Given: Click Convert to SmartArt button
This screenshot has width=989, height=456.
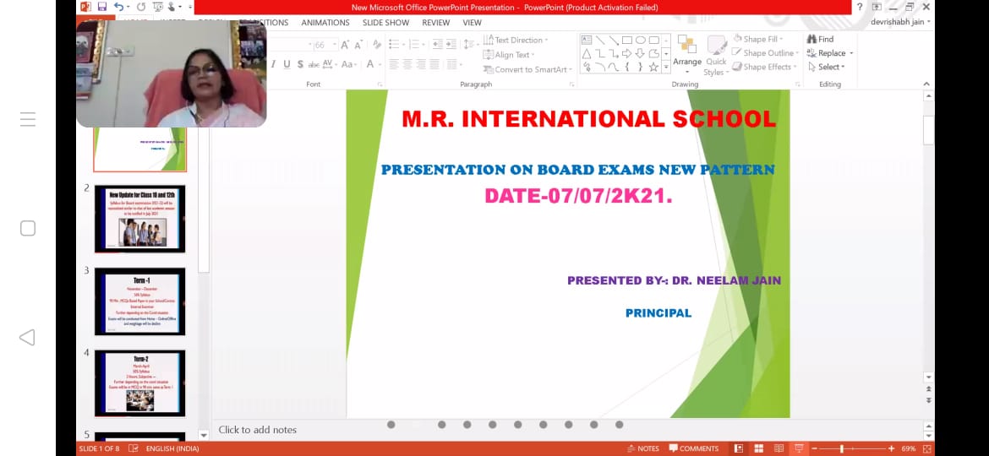Looking at the screenshot, I should [528, 69].
